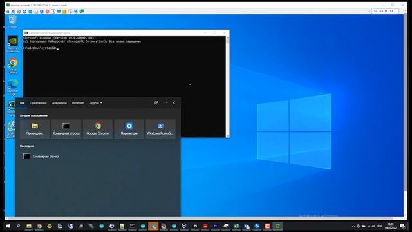Image resolution: width=412 pixels, height=232 pixels.
Task: Open the Windows Start button
Action: pyautogui.click(x=8, y=226)
